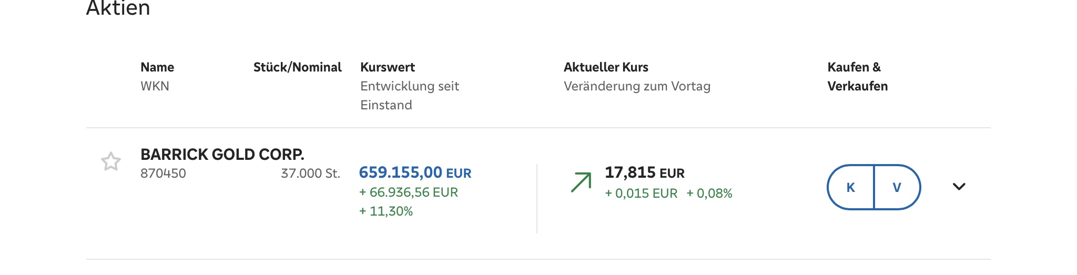Click the + 11,30% performance figure
This screenshot has height=275, width=1077.
tap(385, 211)
